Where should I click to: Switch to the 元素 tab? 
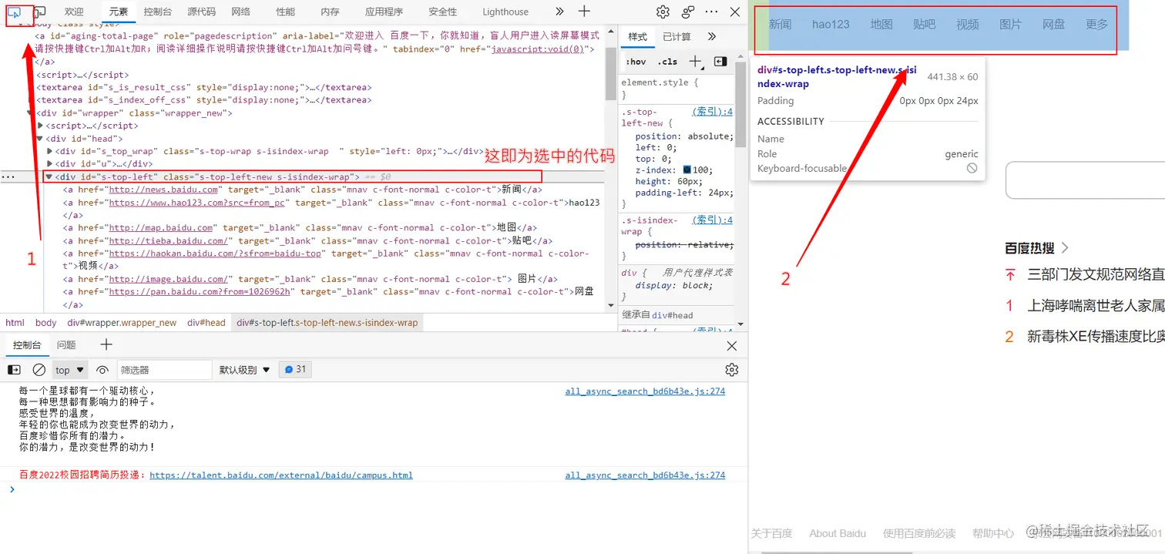tap(118, 12)
